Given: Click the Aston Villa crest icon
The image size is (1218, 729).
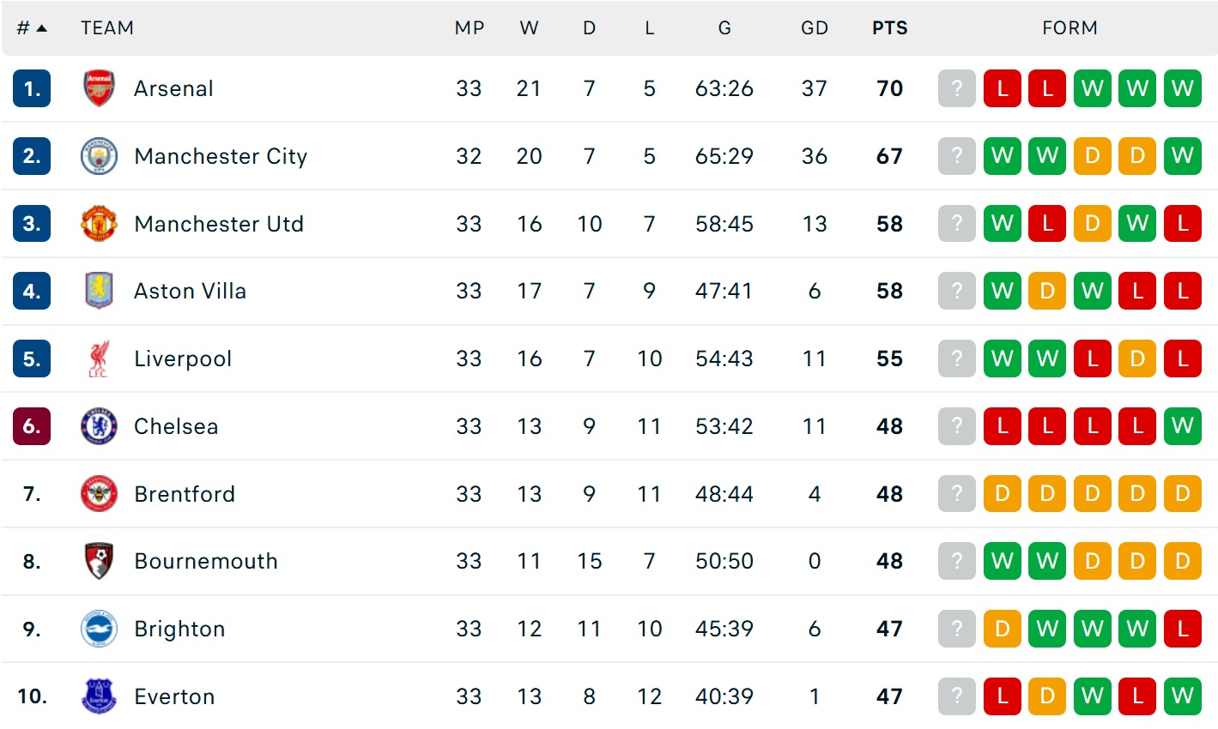Looking at the screenshot, I should (x=99, y=291).
